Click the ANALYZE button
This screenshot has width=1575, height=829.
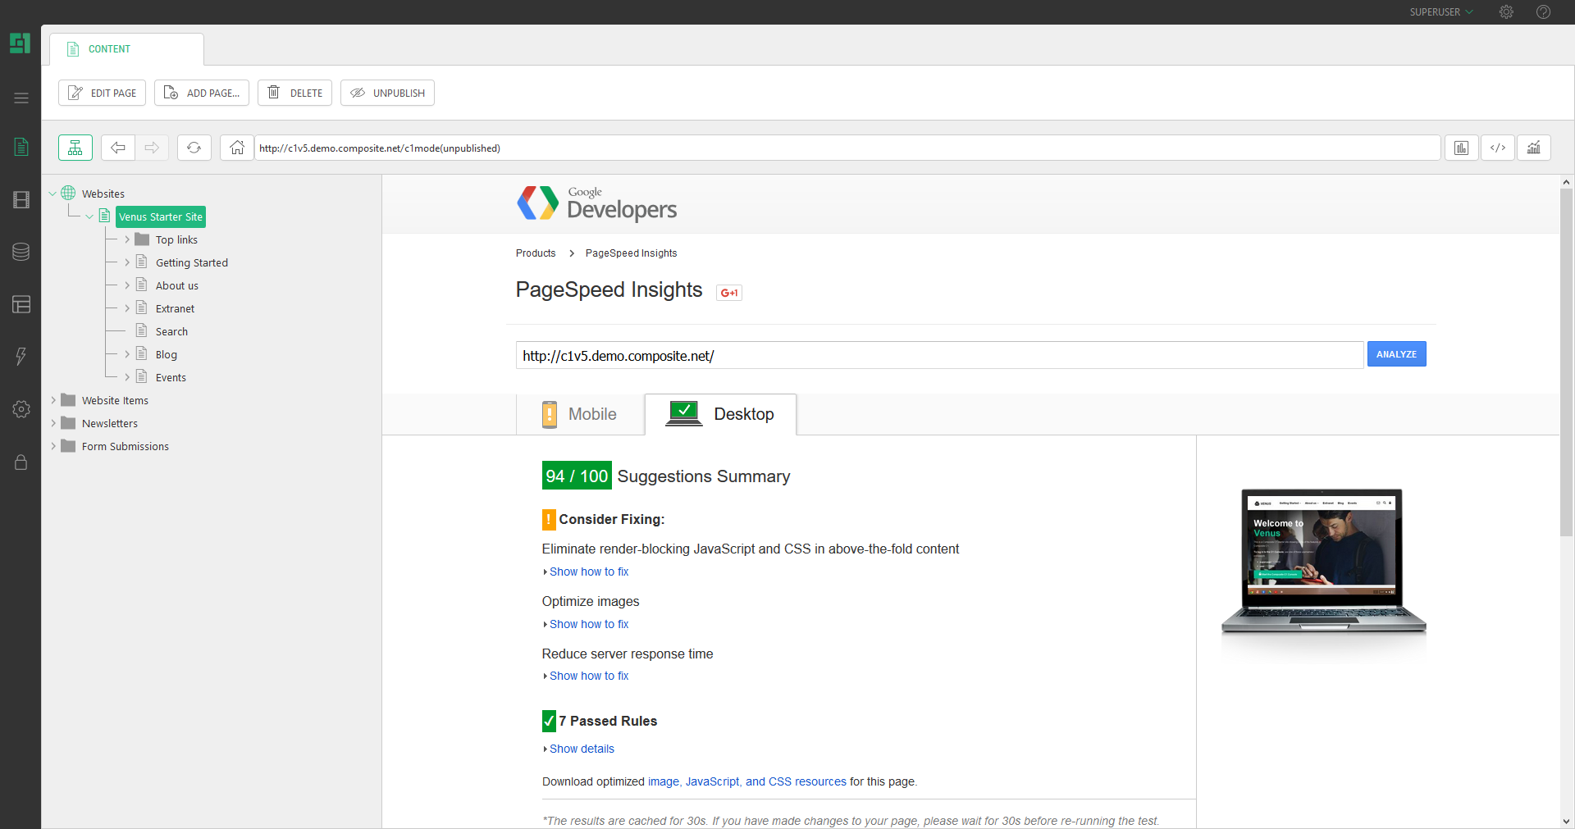pyautogui.click(x=1396, y=353)
